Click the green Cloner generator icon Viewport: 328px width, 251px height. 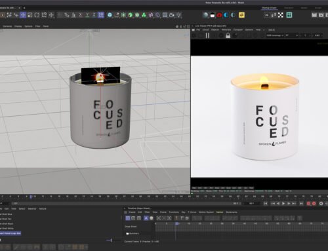[x=144, y=15]
